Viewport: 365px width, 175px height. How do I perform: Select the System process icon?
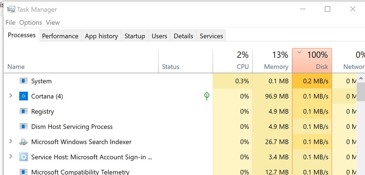click(x=24, y=81)
